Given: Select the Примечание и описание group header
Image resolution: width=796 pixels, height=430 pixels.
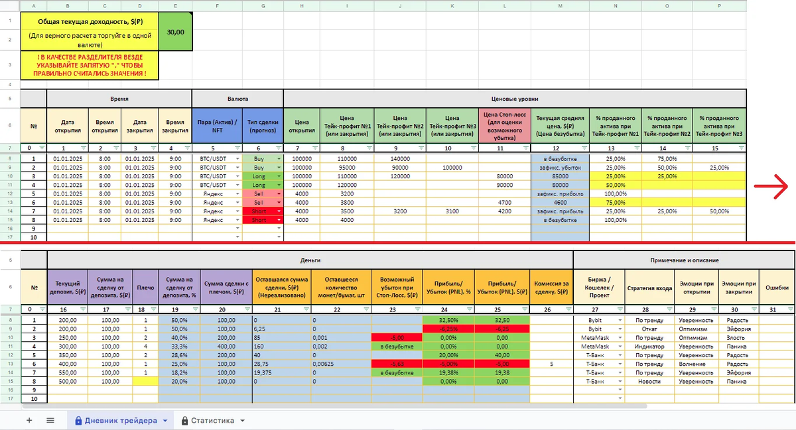Looking at the screenshot, I should 685,260.
